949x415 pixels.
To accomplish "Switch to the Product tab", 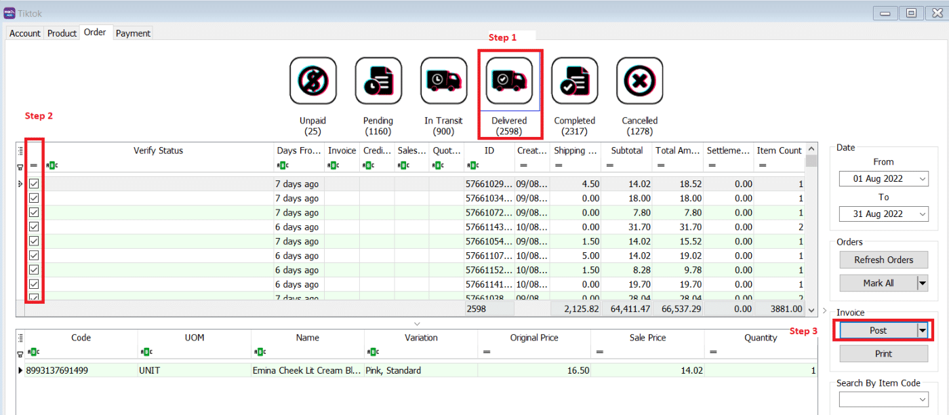I will tap(62, 33).
